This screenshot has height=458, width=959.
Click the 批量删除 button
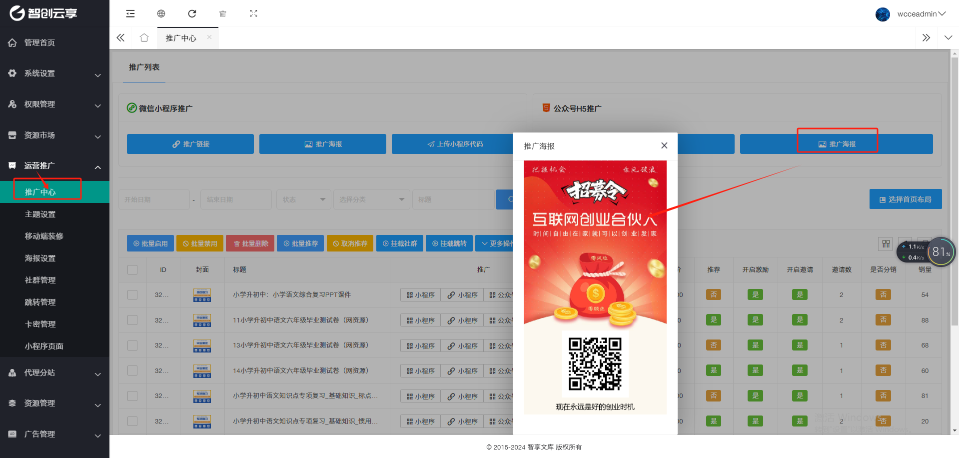[250, 243]
